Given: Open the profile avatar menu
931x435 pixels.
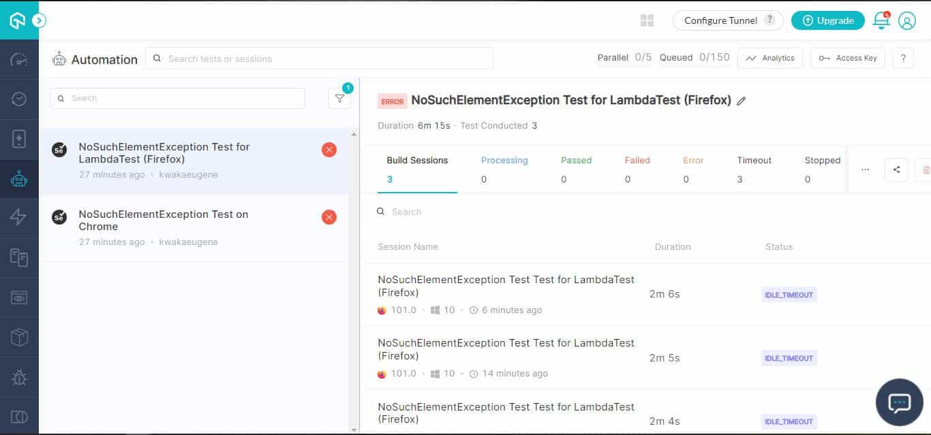Looking at the screenshot, I should pos(907,21).
